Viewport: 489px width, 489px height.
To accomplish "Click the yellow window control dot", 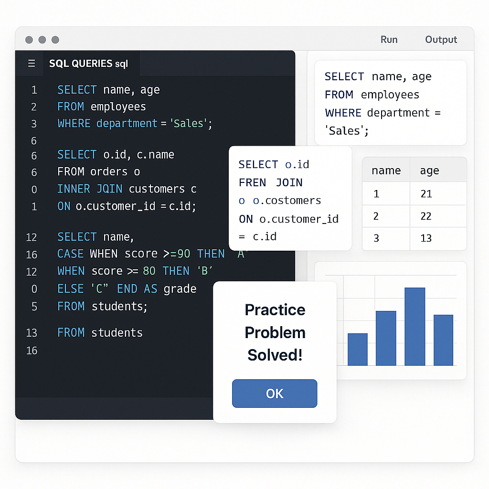I will click(x=42, y=40).
